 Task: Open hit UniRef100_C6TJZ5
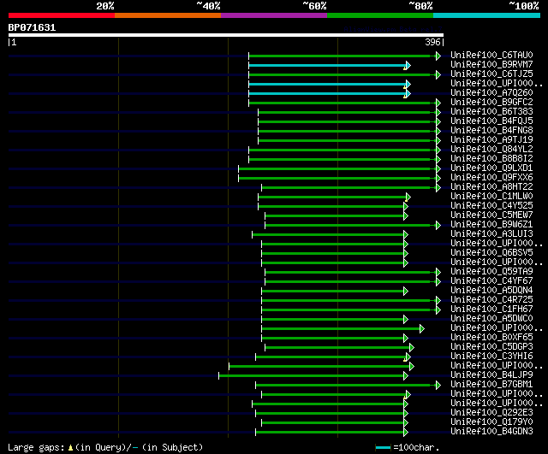(x=491, y=74)
